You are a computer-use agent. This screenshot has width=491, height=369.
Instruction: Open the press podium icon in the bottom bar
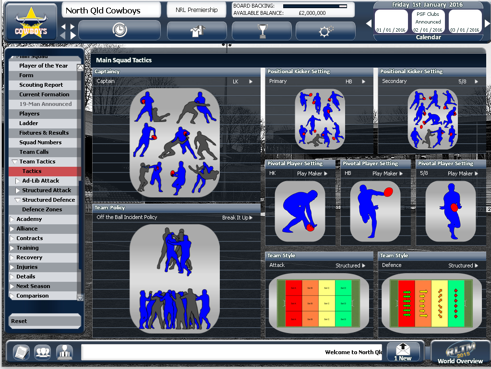[65, 352]
